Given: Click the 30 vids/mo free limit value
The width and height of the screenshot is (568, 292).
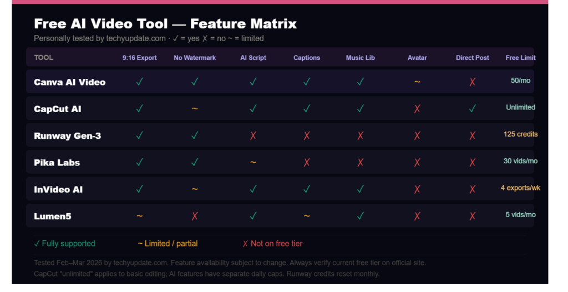Looking at the screenshot, I should 520,161.
